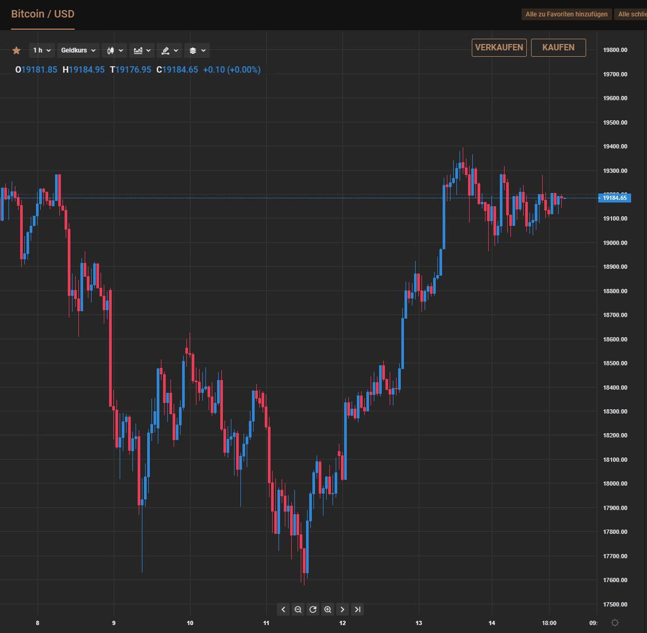Expand the chevron next to the candlestick icon
The image size is (647, 633).
point(121,50)
